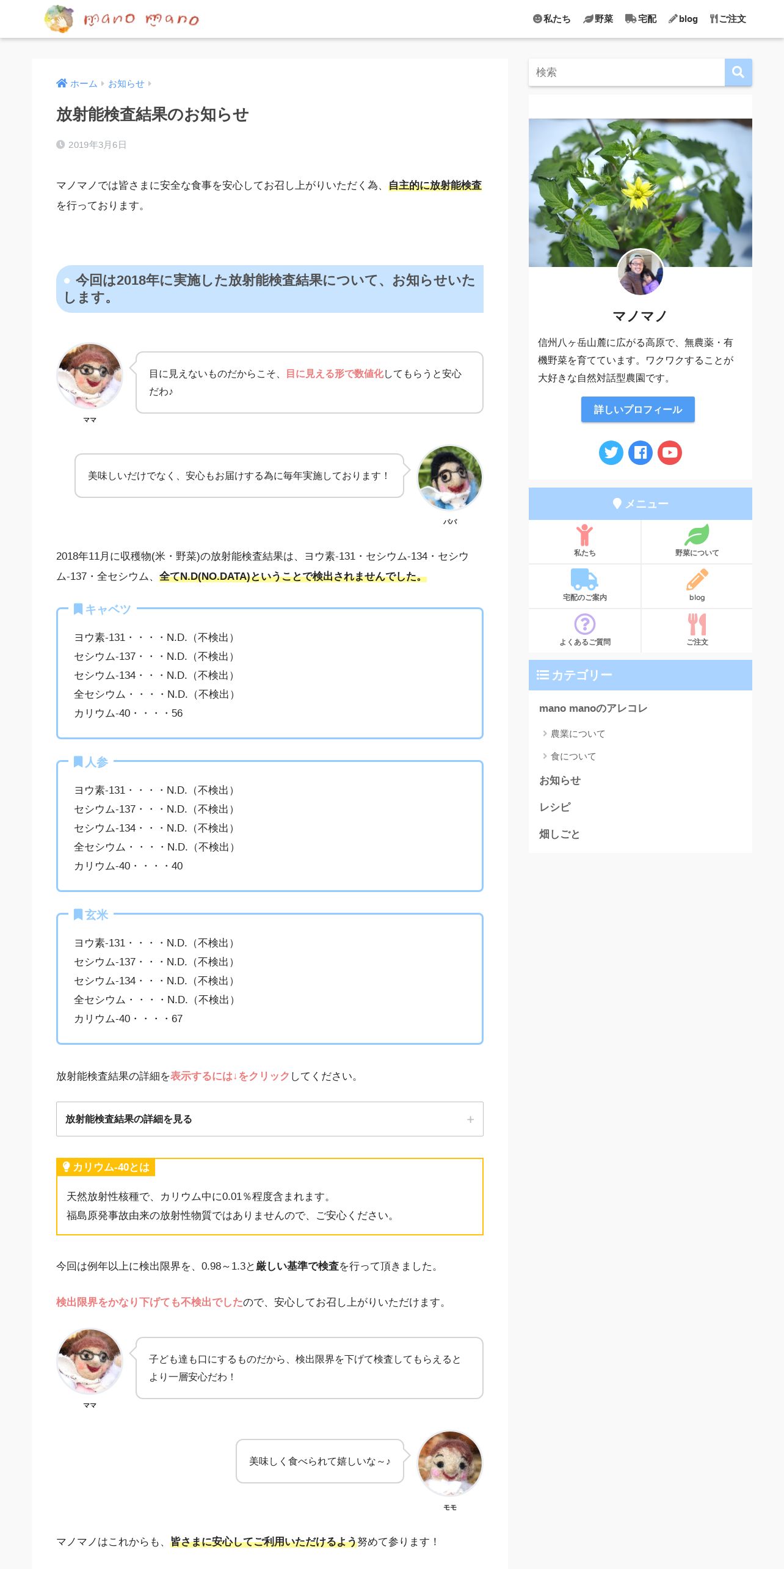Click the magnifier search button
This screenshot has height=1569, width=784.
pos(738,72)
